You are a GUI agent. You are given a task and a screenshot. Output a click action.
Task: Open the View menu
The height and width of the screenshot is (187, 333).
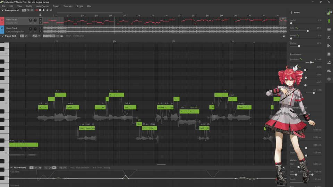point(19,6)
